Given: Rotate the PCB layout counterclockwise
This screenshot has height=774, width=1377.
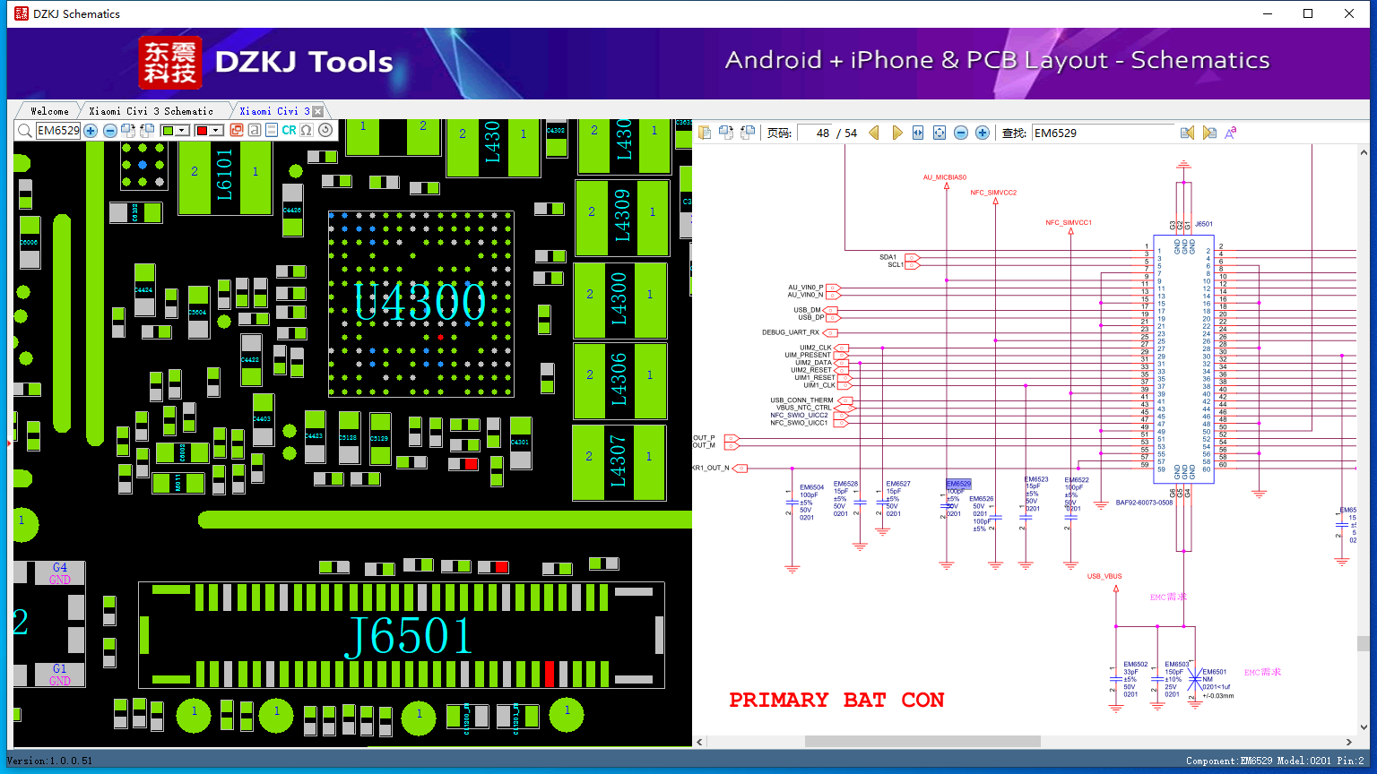Looking at the screenshot, I should click(147, 131).
